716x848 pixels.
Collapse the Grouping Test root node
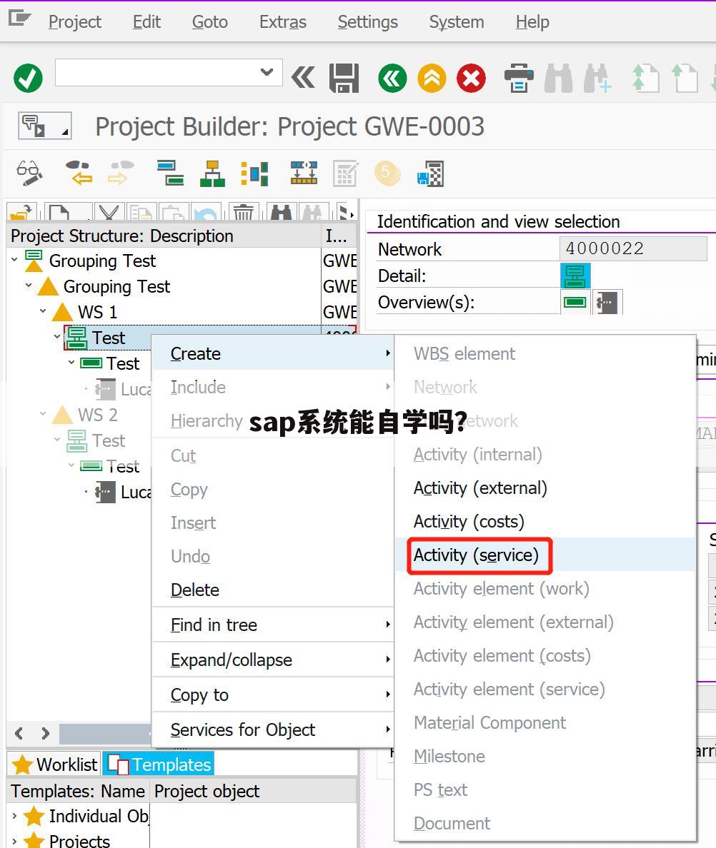[x=16, y=261]
